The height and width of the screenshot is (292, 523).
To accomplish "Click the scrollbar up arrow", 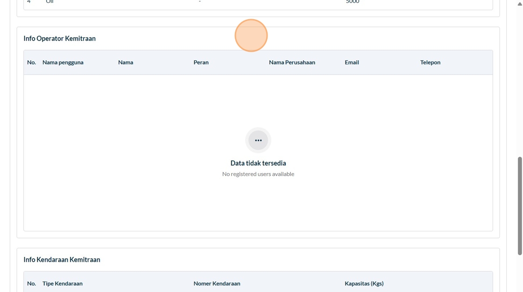I will (x=520, y=4).
